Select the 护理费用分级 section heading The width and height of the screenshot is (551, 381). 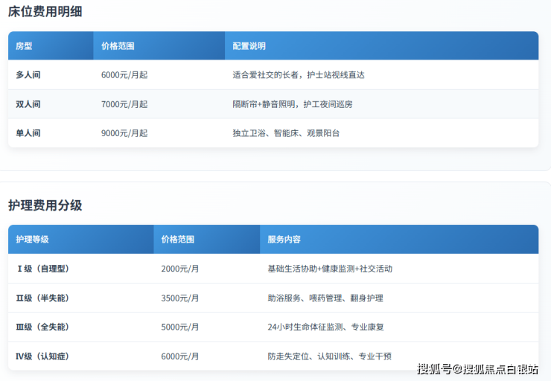click(45, 205)
